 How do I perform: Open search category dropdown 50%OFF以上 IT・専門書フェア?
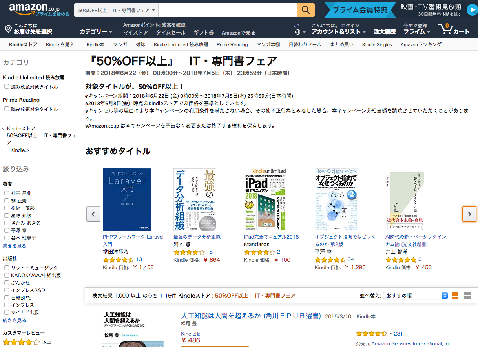pyautogui.click(x=117, y=10)
